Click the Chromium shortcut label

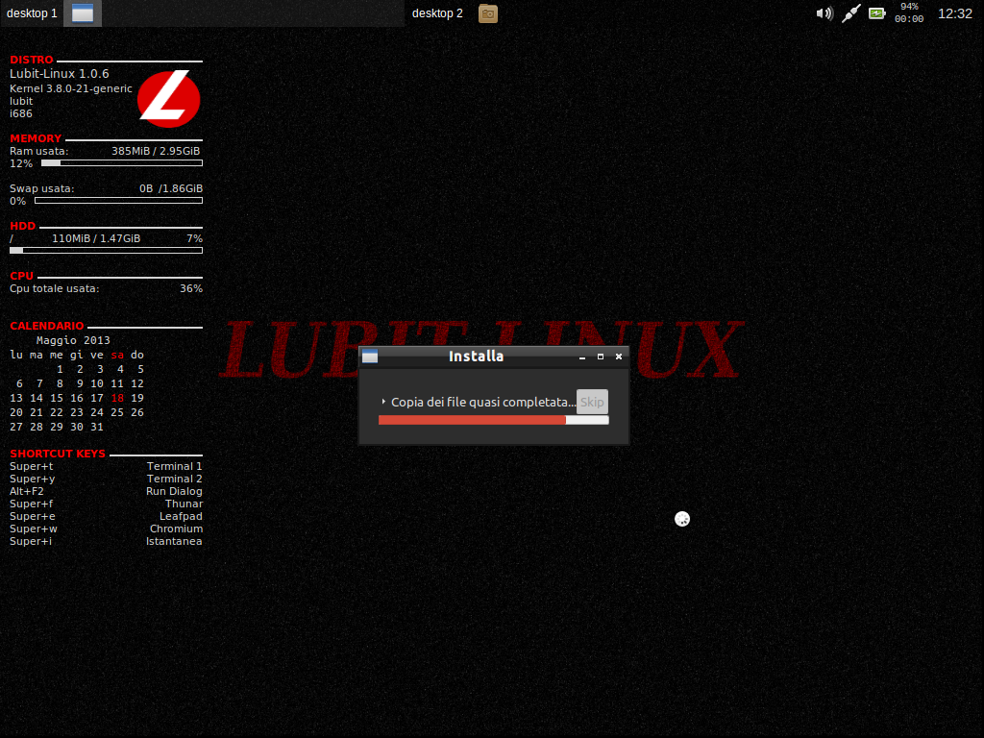[176, 529]
